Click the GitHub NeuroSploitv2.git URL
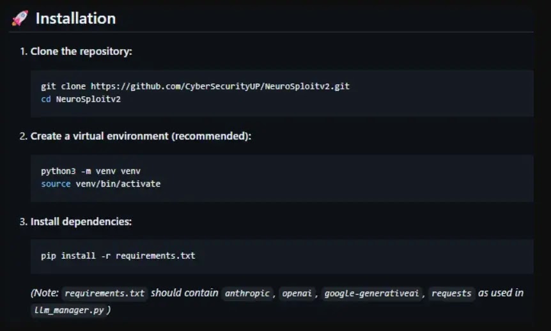This screenshot has width=551, height=331. [220, 86]
